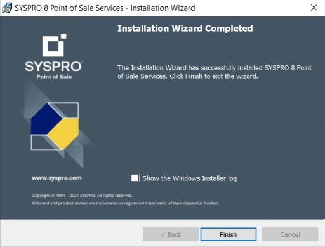Image resolution: width=325 pixels, height=247 pixels.
Task: Enable Show the Windows Installer log checkbox
Action: click(x=135, y=178)
